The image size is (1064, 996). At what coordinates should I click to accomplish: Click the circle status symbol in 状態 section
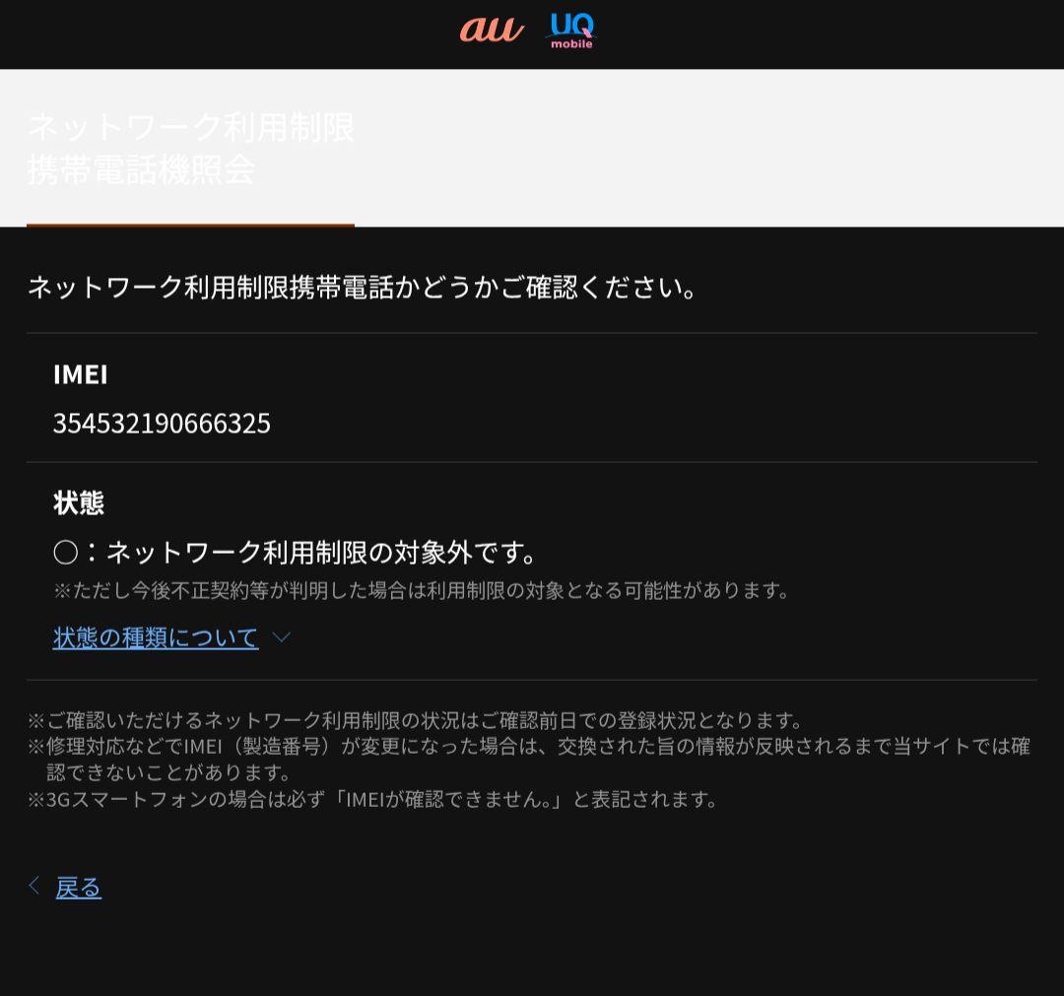pyautogui.click(x=66, y=553)
